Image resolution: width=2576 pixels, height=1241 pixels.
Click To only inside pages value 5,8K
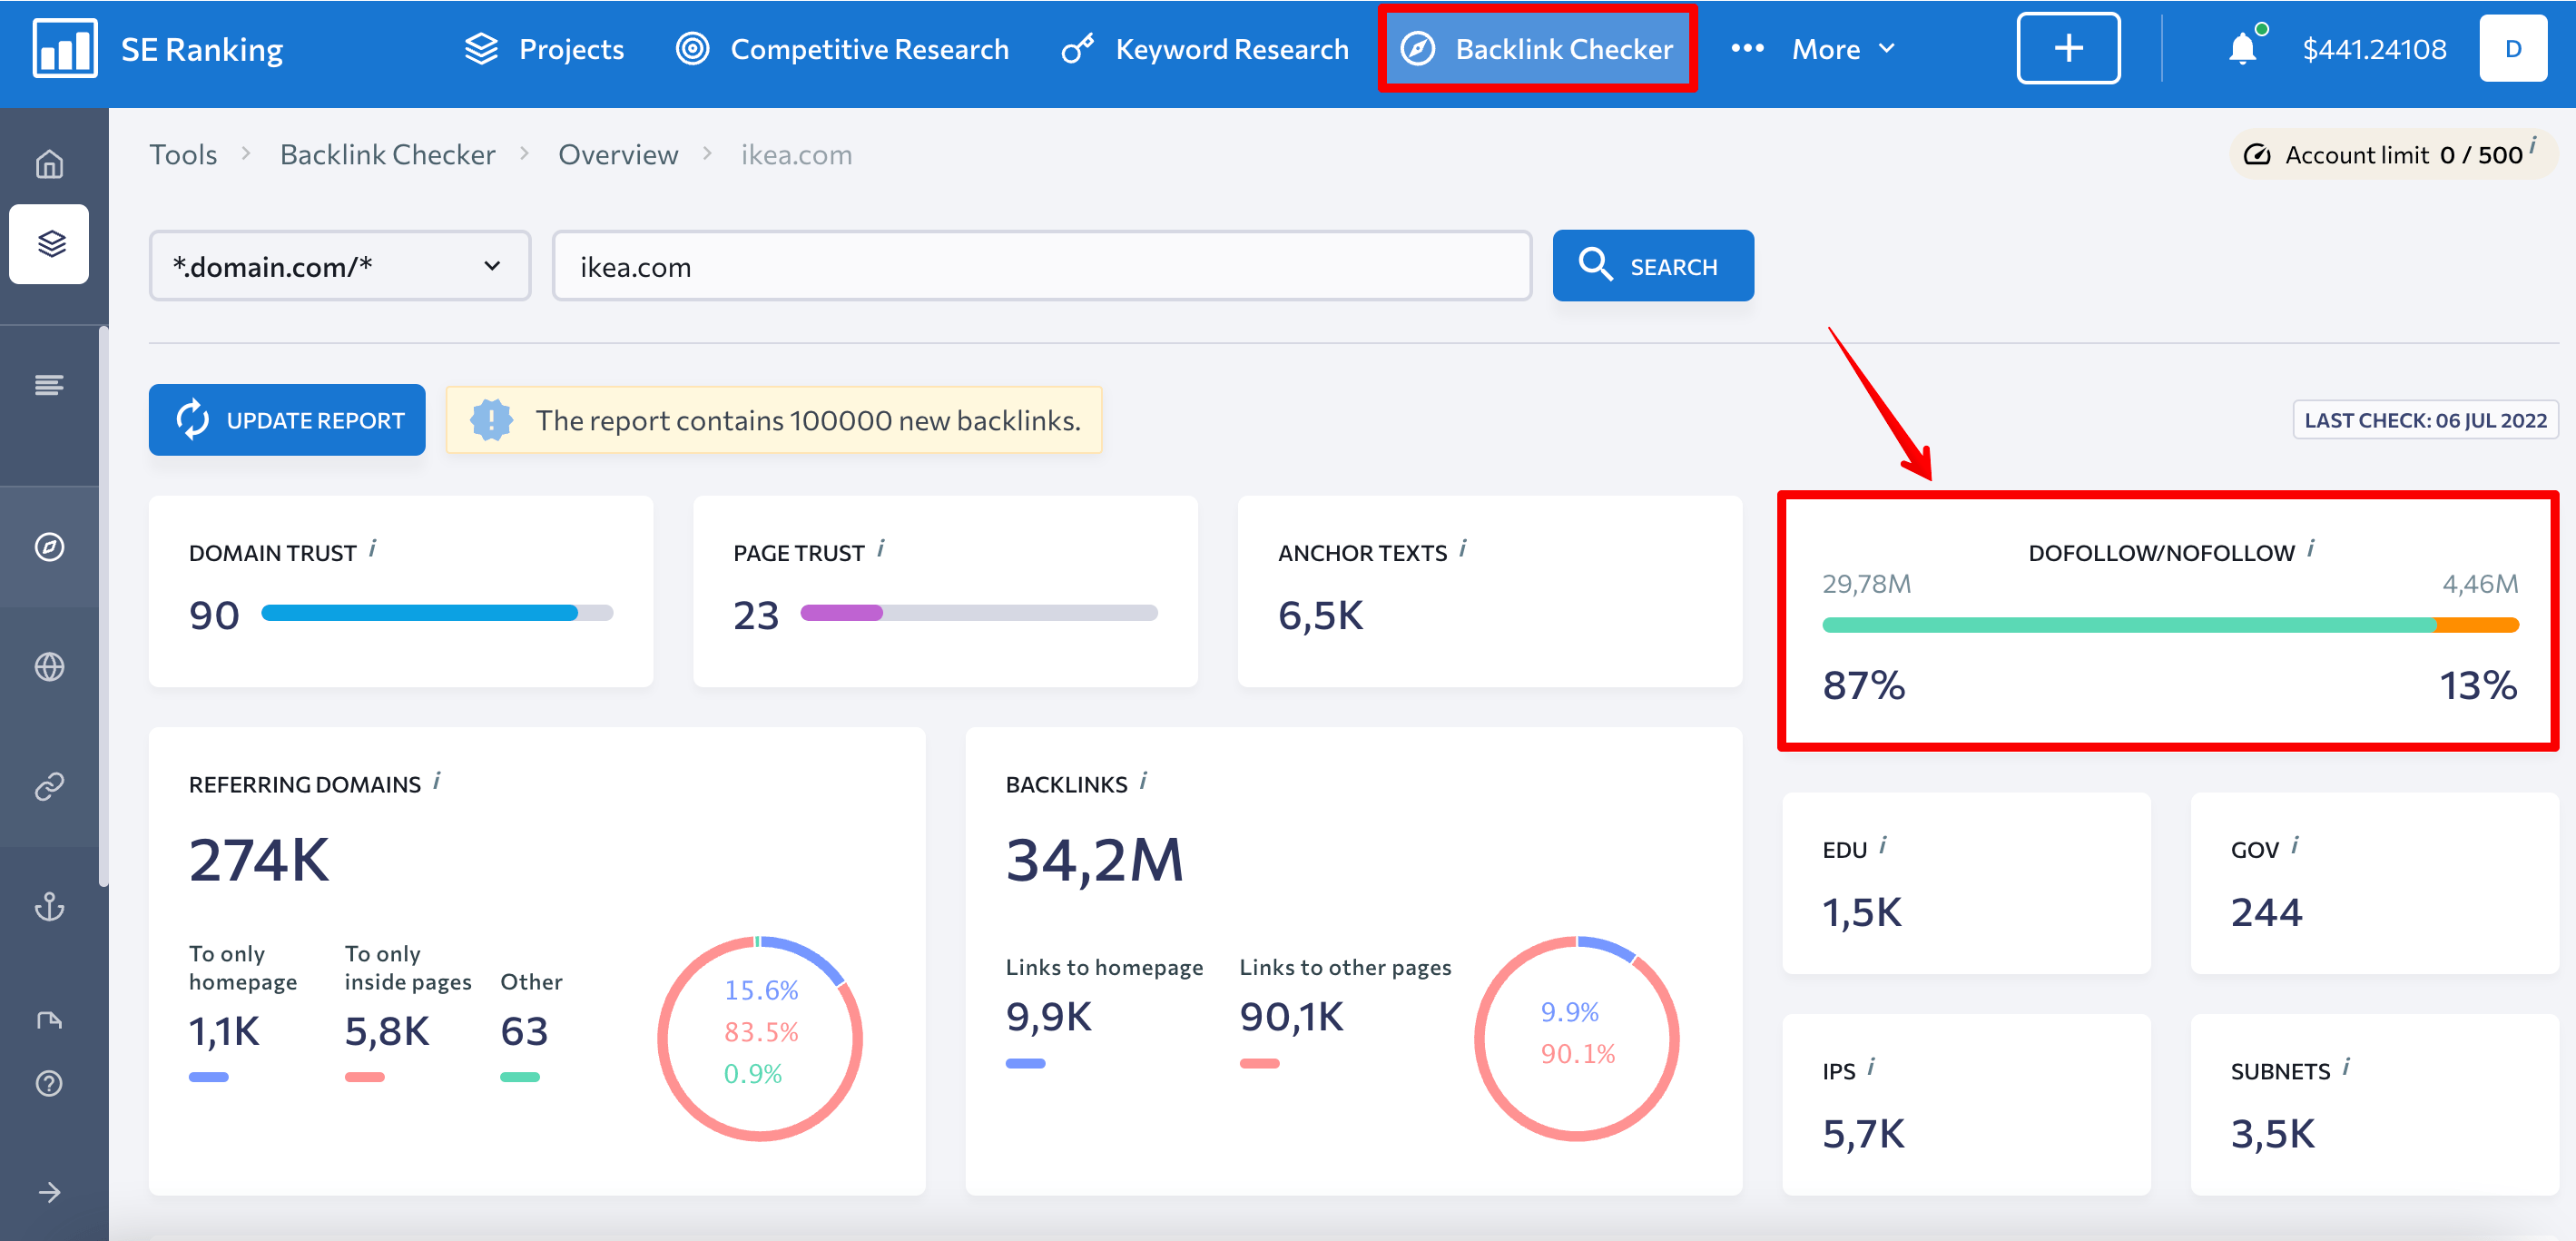tap(387, 1031)
